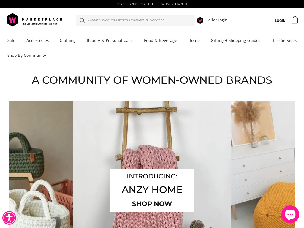Screen dimensions: 304x228
Task: Click SHOP NOW on Anzy Home banner
Action: point(152,204)
